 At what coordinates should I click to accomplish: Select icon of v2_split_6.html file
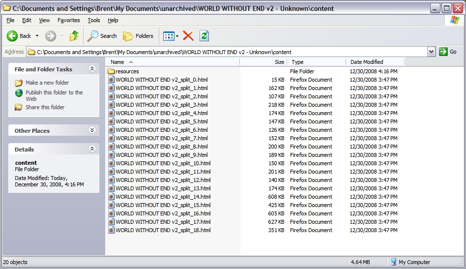112,130
